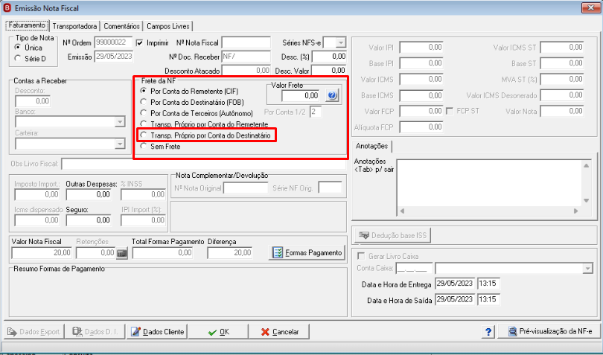The height and width of the screenshot is (355, 603).
Task: Click the red X Cancelar button
Action: pyautogui.click(x=279, y=331)
